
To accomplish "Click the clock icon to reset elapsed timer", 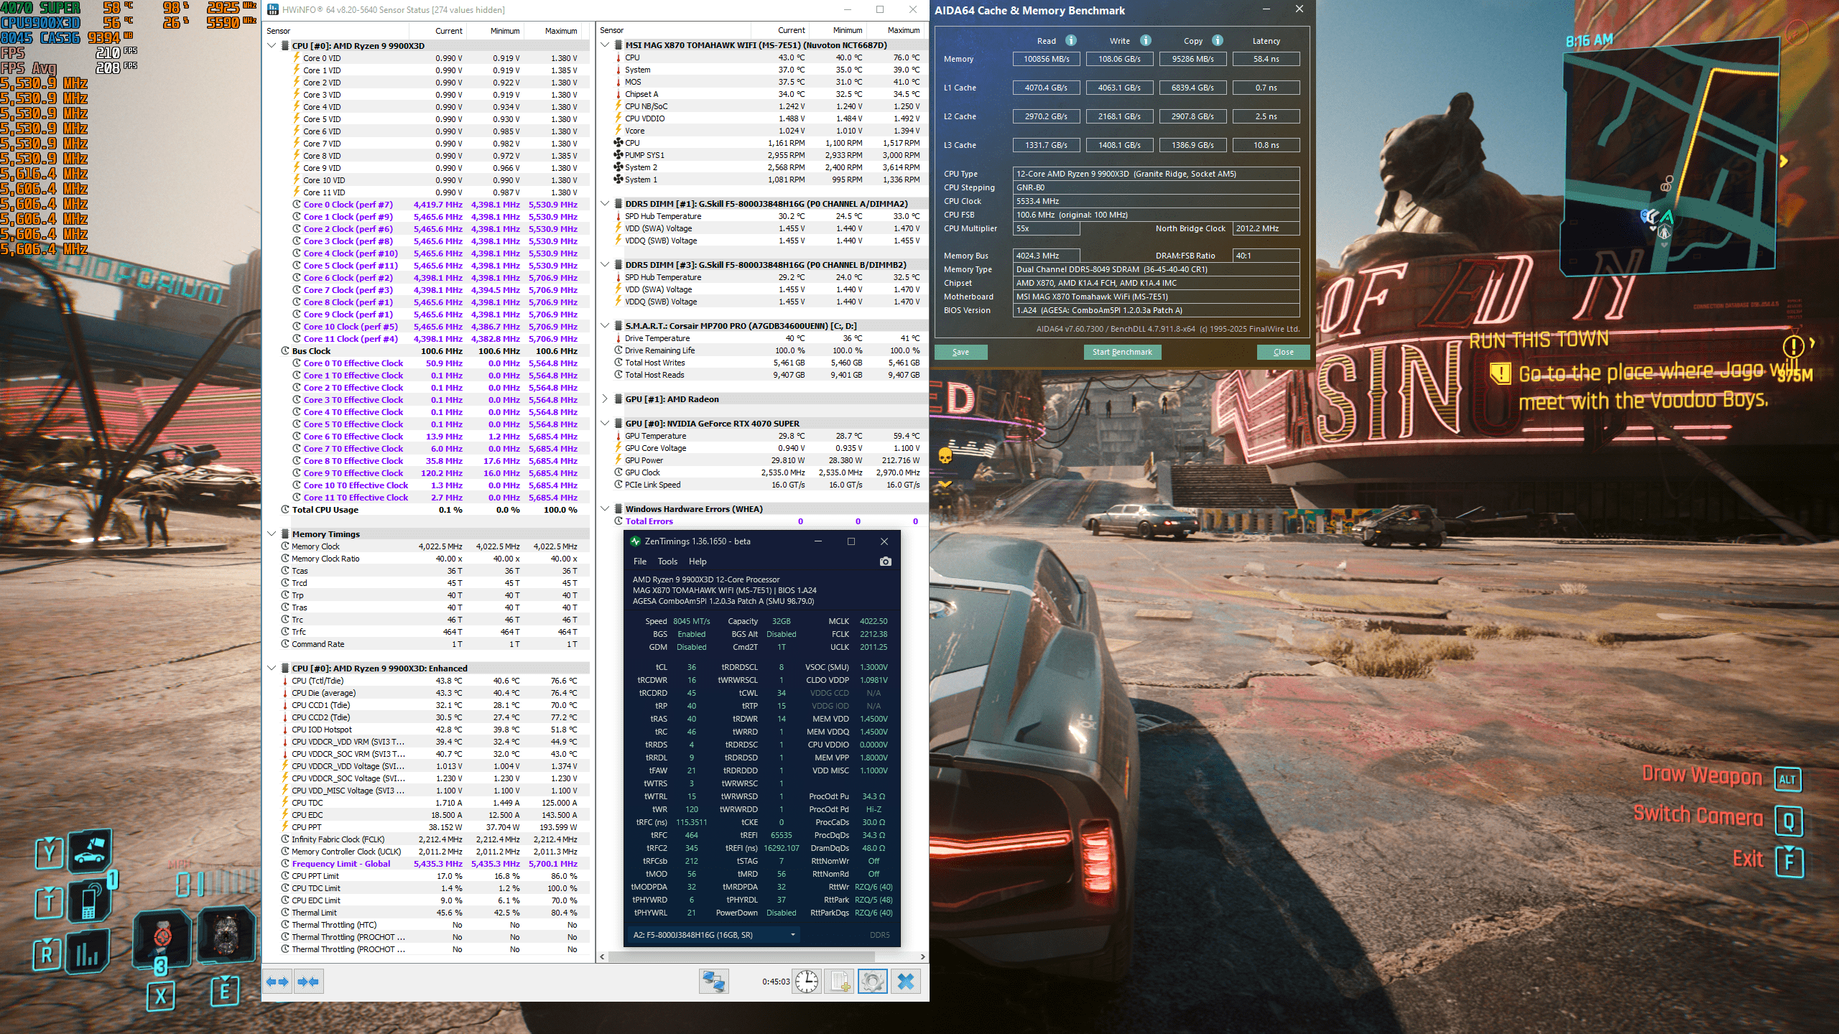I will point(807,981).
